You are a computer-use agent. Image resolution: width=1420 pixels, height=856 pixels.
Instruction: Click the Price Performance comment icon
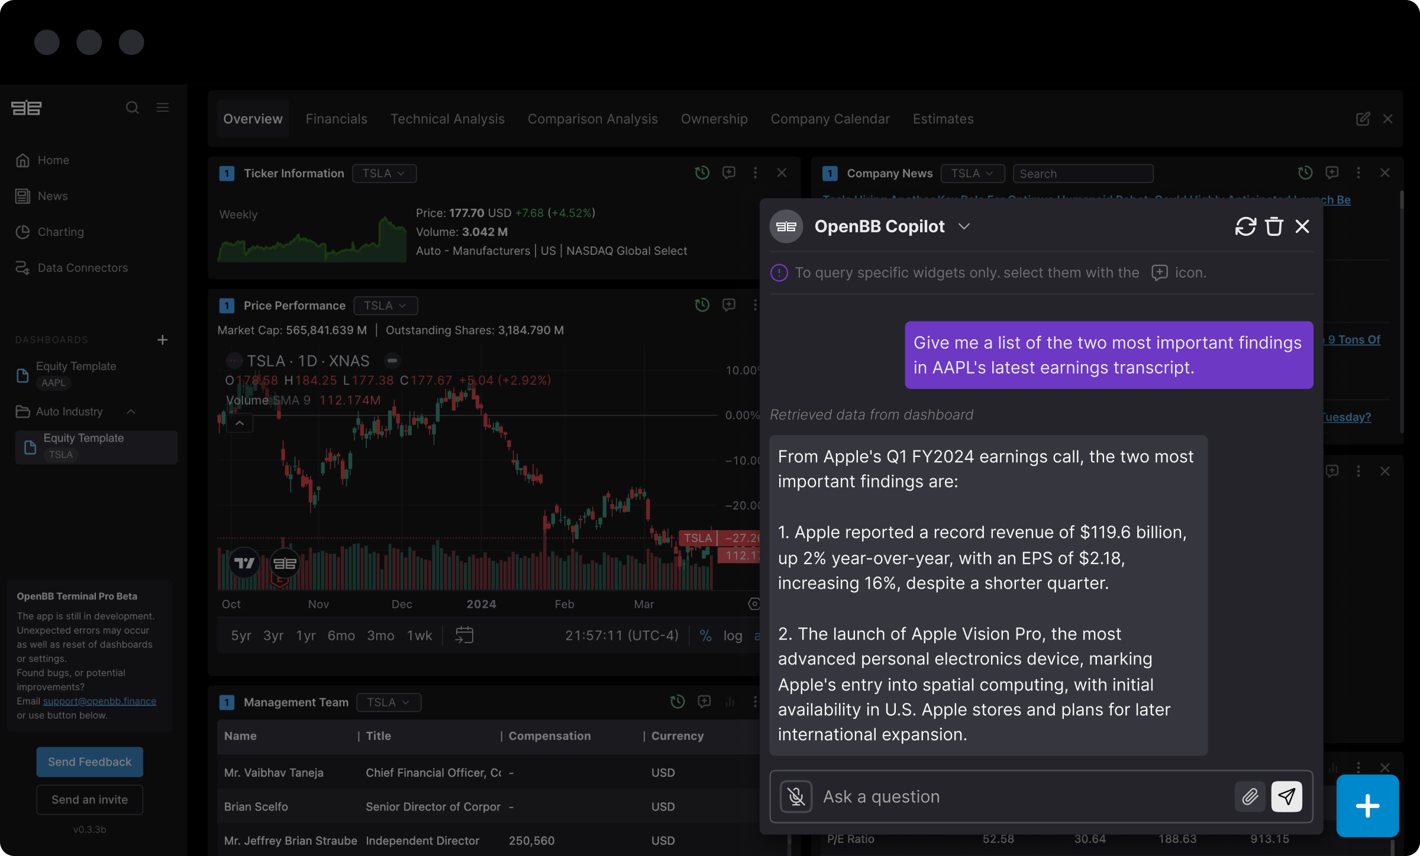coord(728,304)
